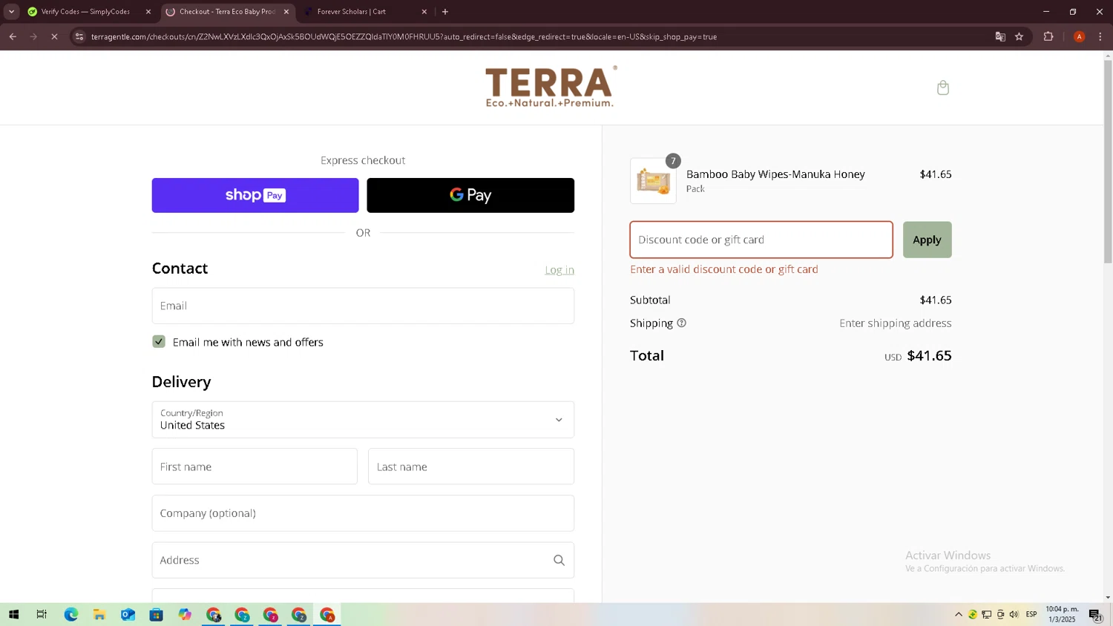Click the Bamboo Baby Wipes product thumbnail
Viewport: 1113px width, 626px height.
(x=653, y=181)
